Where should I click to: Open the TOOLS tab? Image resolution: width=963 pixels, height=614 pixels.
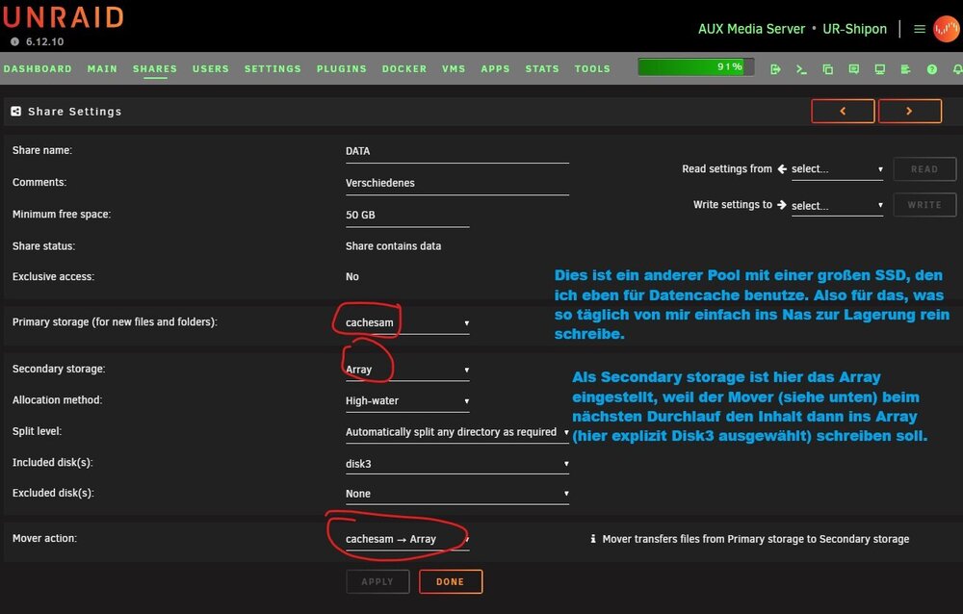(592, 68)
